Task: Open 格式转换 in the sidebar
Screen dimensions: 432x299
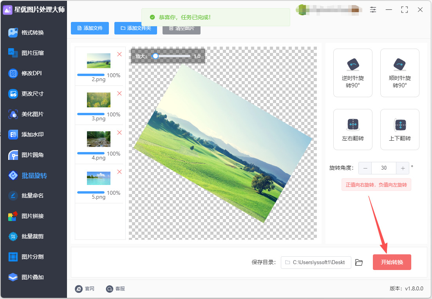Action: pos(33,33)
